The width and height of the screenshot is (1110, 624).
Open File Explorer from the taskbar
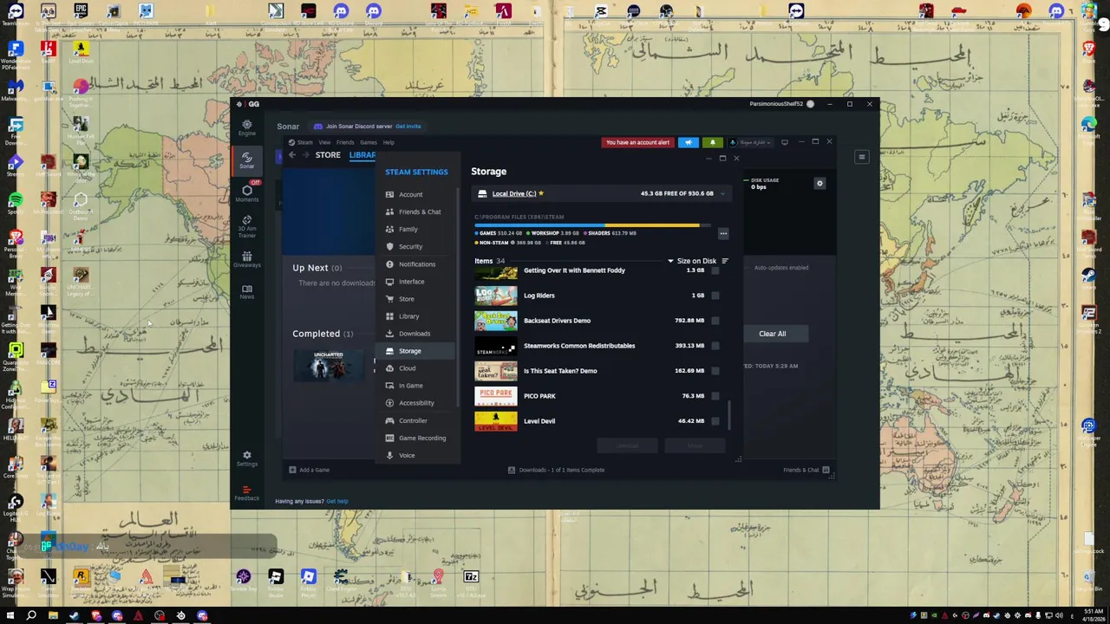[x=53, y=616]
